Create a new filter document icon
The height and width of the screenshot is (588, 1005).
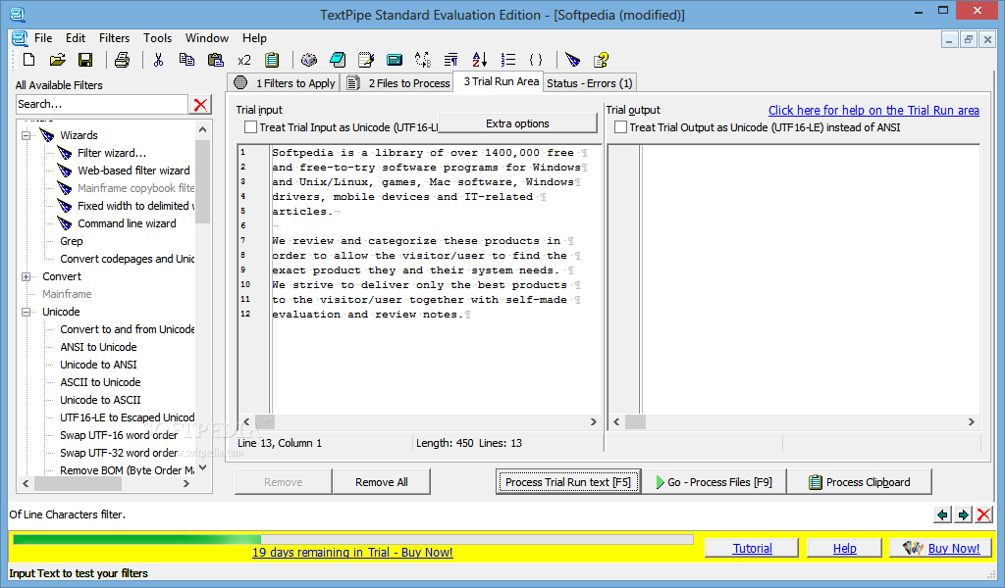28,60
